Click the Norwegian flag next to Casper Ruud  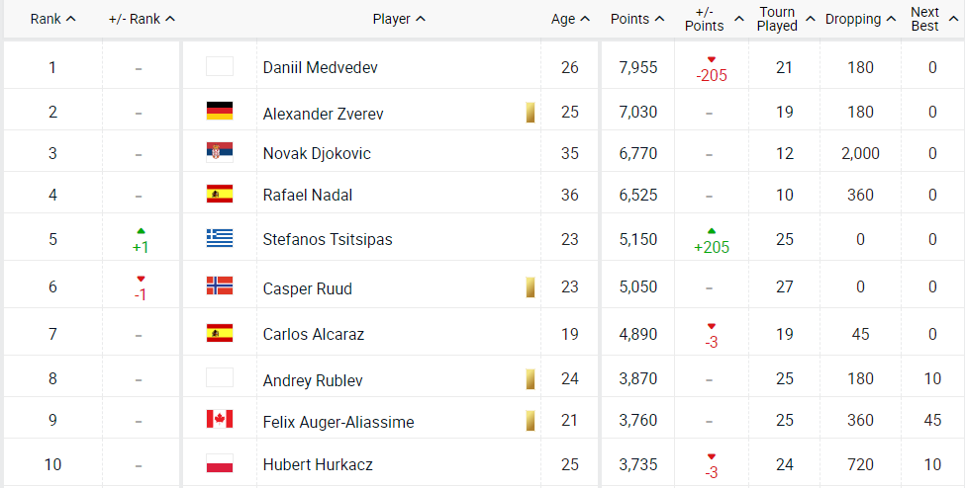tap(219, 285)
